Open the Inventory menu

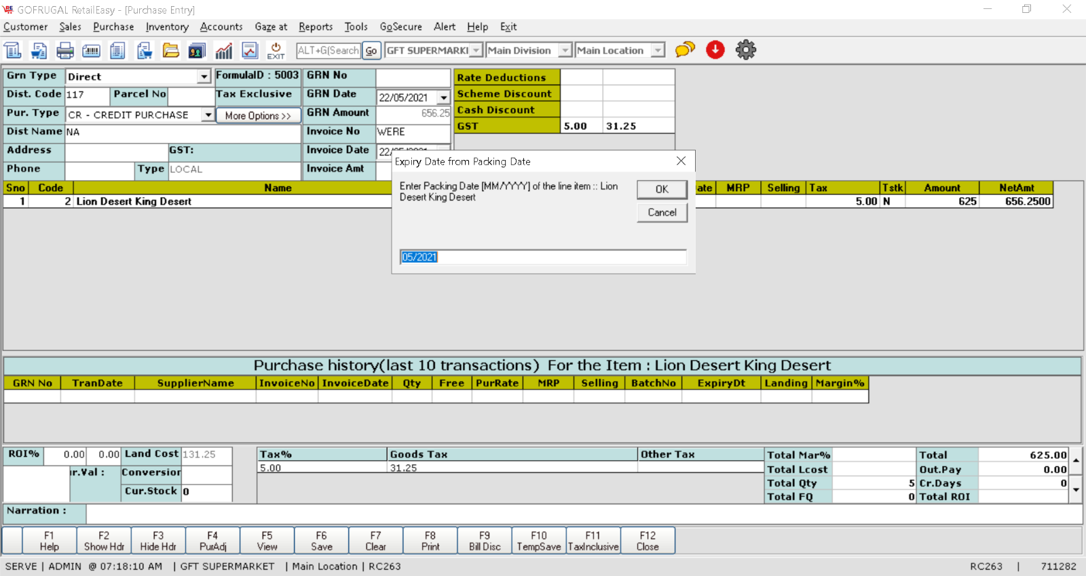tap(167, 27)
